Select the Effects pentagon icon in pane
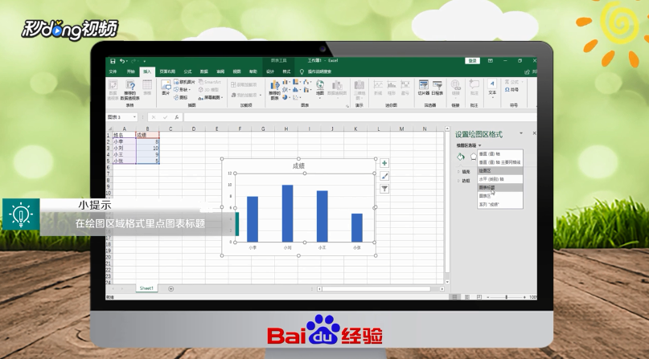This screenshot has height=359, width=649. pyautogui.click(x=474, y=157)
